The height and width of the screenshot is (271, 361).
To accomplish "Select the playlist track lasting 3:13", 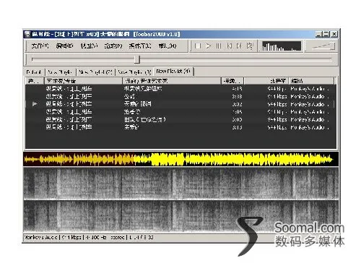I will [180, 127].
